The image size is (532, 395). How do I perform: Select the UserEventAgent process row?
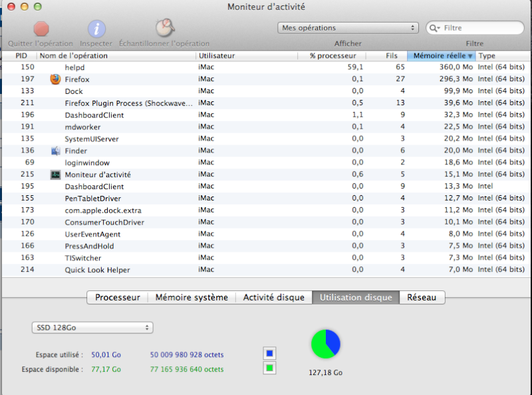(x=267, y=234)
